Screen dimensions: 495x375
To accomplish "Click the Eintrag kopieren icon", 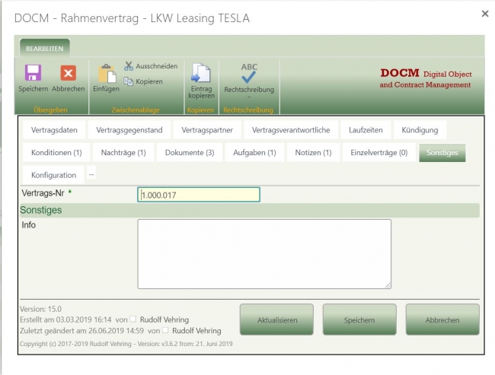I will tap(201, 73).
